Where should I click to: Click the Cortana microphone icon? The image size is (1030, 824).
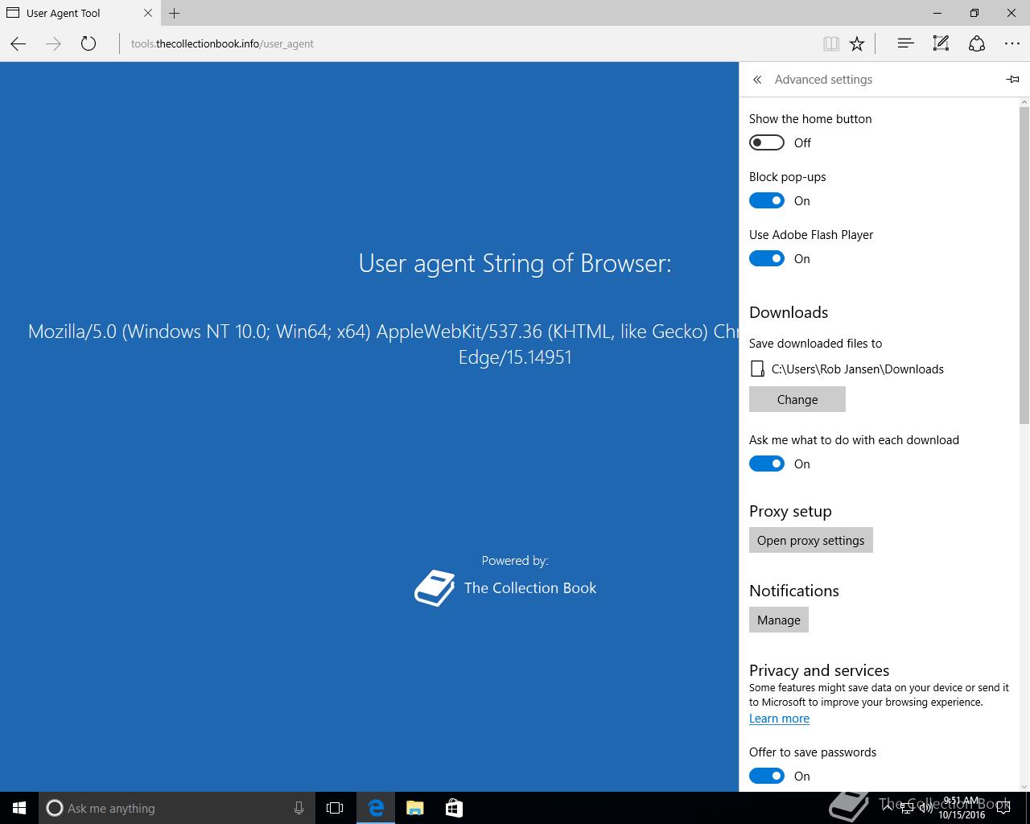click(x=299, y=808)
